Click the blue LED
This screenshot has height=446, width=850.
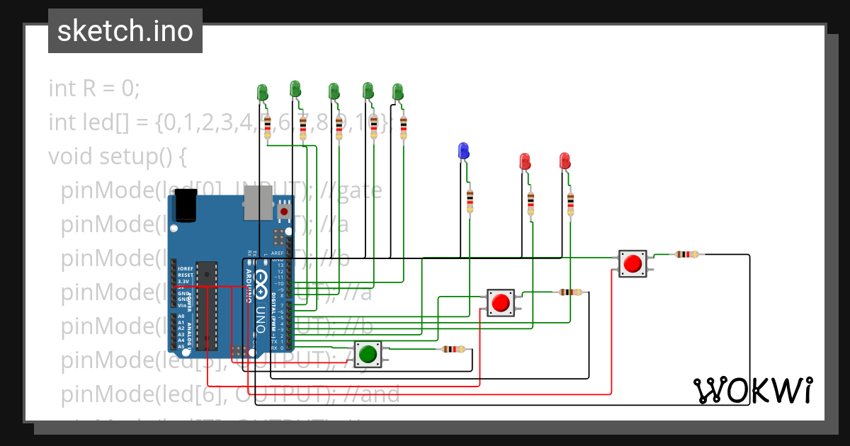[x=463, y=151]
